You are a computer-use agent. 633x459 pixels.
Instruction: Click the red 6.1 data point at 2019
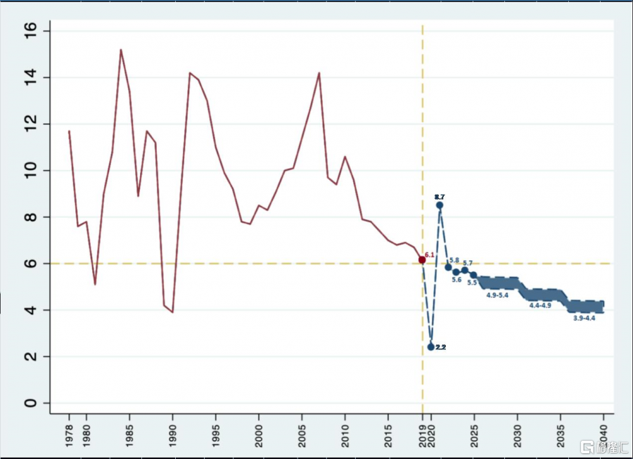tap(422, 260)
